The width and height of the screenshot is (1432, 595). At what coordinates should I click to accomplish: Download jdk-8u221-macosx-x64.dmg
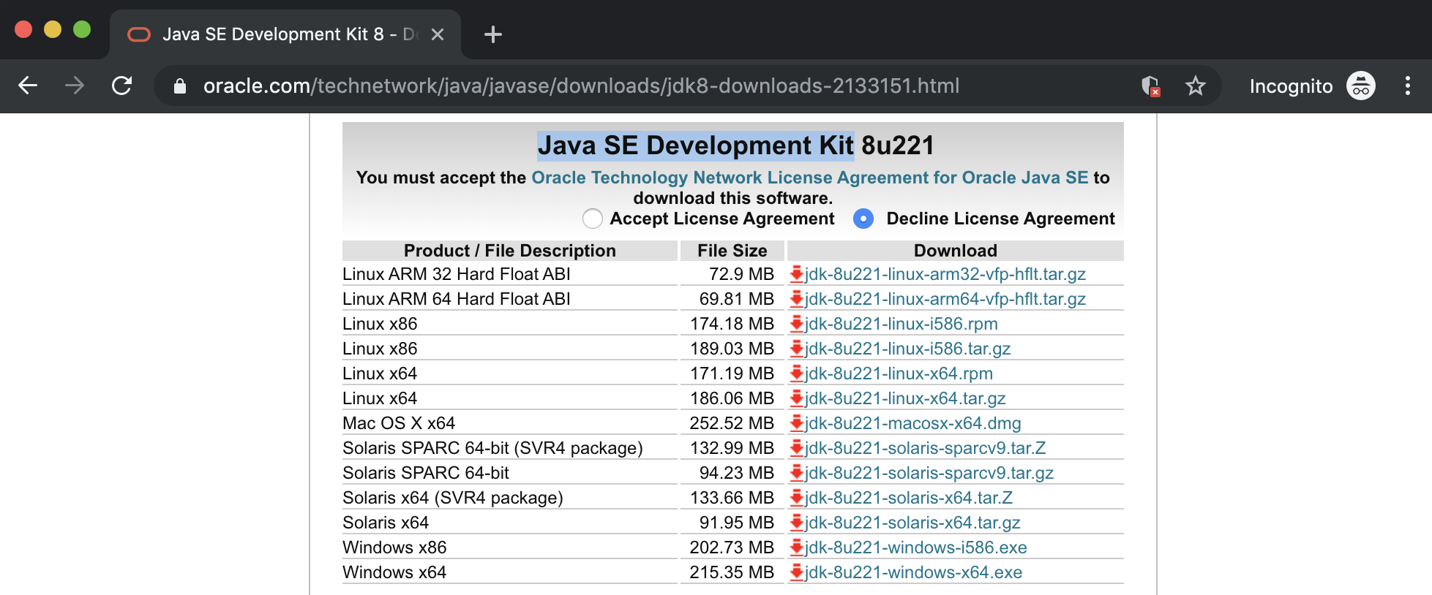point(912,423)
